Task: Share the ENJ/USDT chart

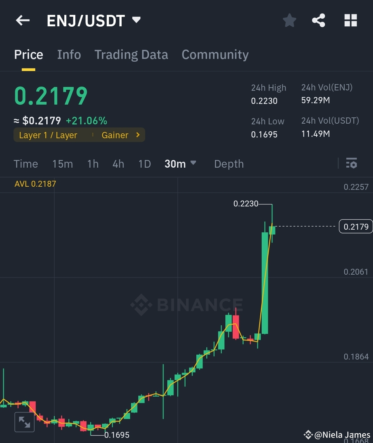Action: 318,20
